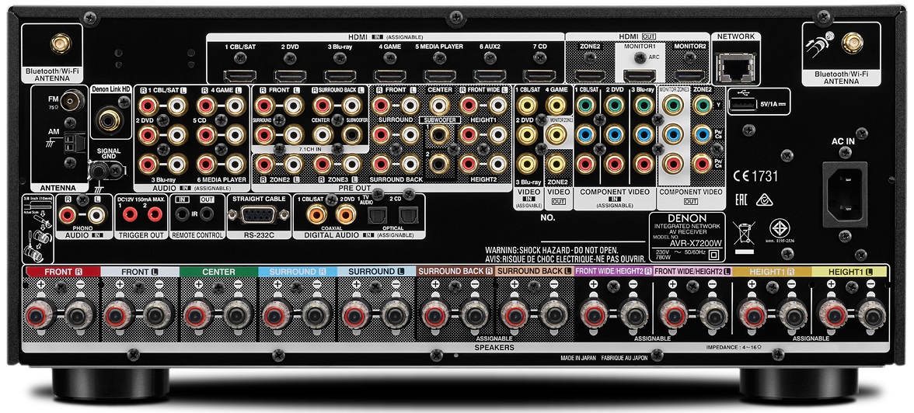Select the HDMI 4 GAME input port
The width and height of the screenshot is (914, 413).
tap(389, 76)
